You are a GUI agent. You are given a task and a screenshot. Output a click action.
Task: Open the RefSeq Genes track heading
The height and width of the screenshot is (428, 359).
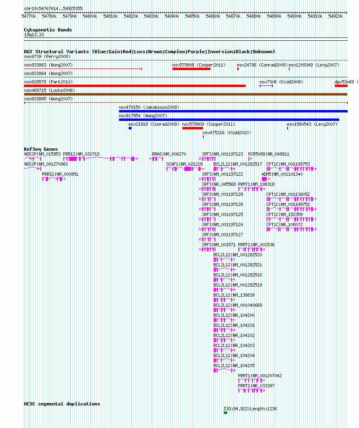click(41, 149)
